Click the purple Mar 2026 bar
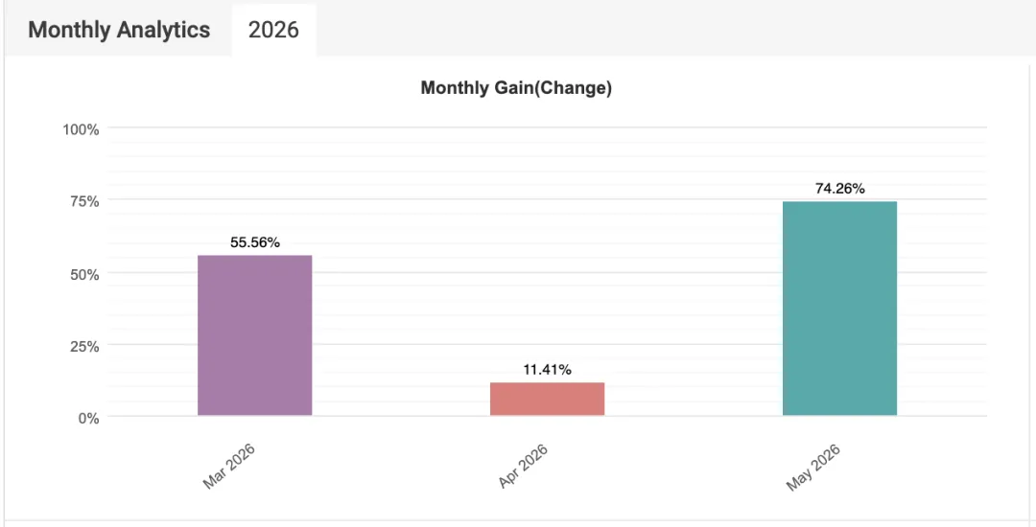Viewport: 1036px width, 527px height. [254, 335]
